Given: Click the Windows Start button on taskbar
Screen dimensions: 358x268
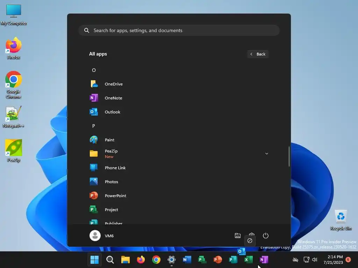Looking at the screenshot, I should point(94,260).
